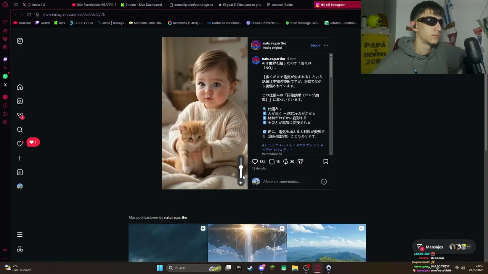The width and height of the screenshot is (488, 274).
Task: Open Discord from the taskbar
Action: [262, 268]
